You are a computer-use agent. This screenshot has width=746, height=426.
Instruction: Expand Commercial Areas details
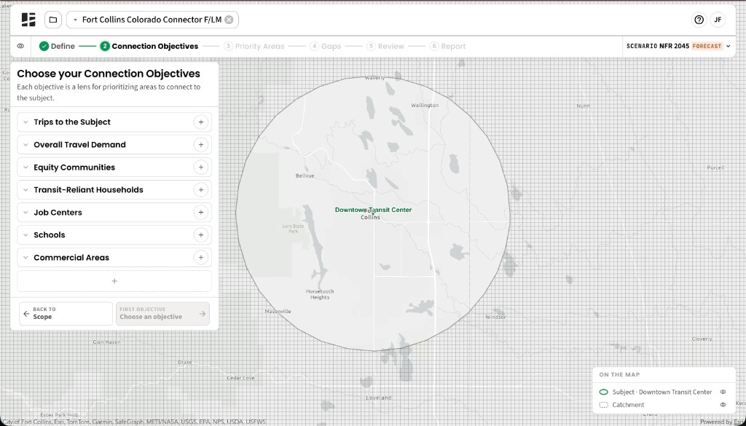tap(25, 258)
